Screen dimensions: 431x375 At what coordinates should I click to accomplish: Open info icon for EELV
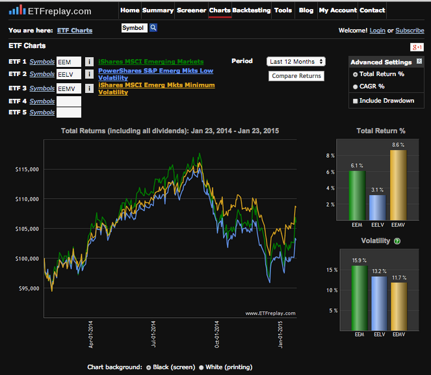tap(89, 74)
